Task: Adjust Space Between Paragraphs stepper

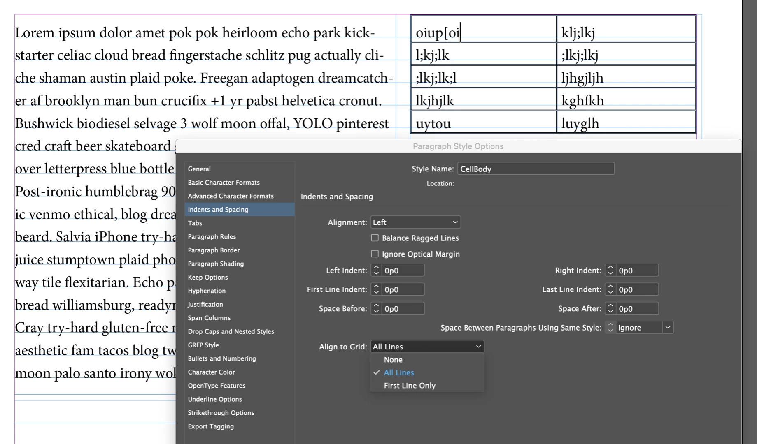Action: point(610,328)
